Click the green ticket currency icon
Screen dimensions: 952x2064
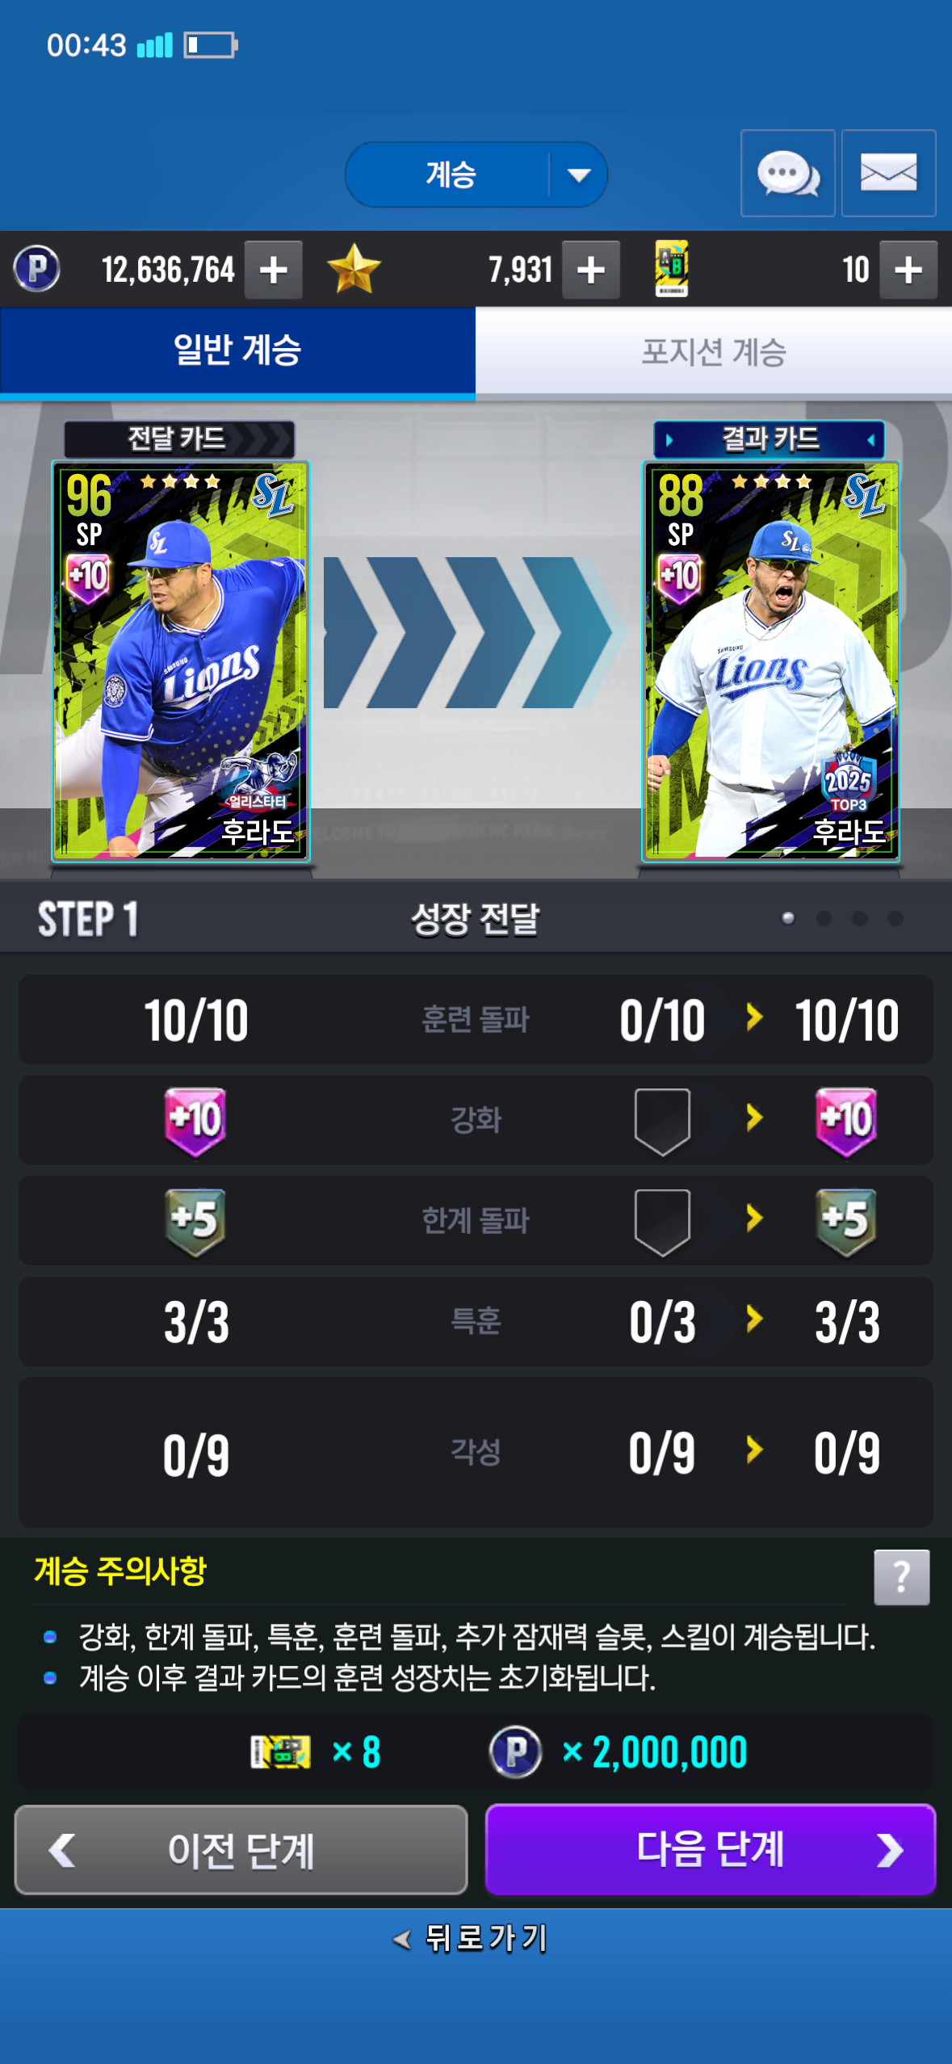click(672, 269)
